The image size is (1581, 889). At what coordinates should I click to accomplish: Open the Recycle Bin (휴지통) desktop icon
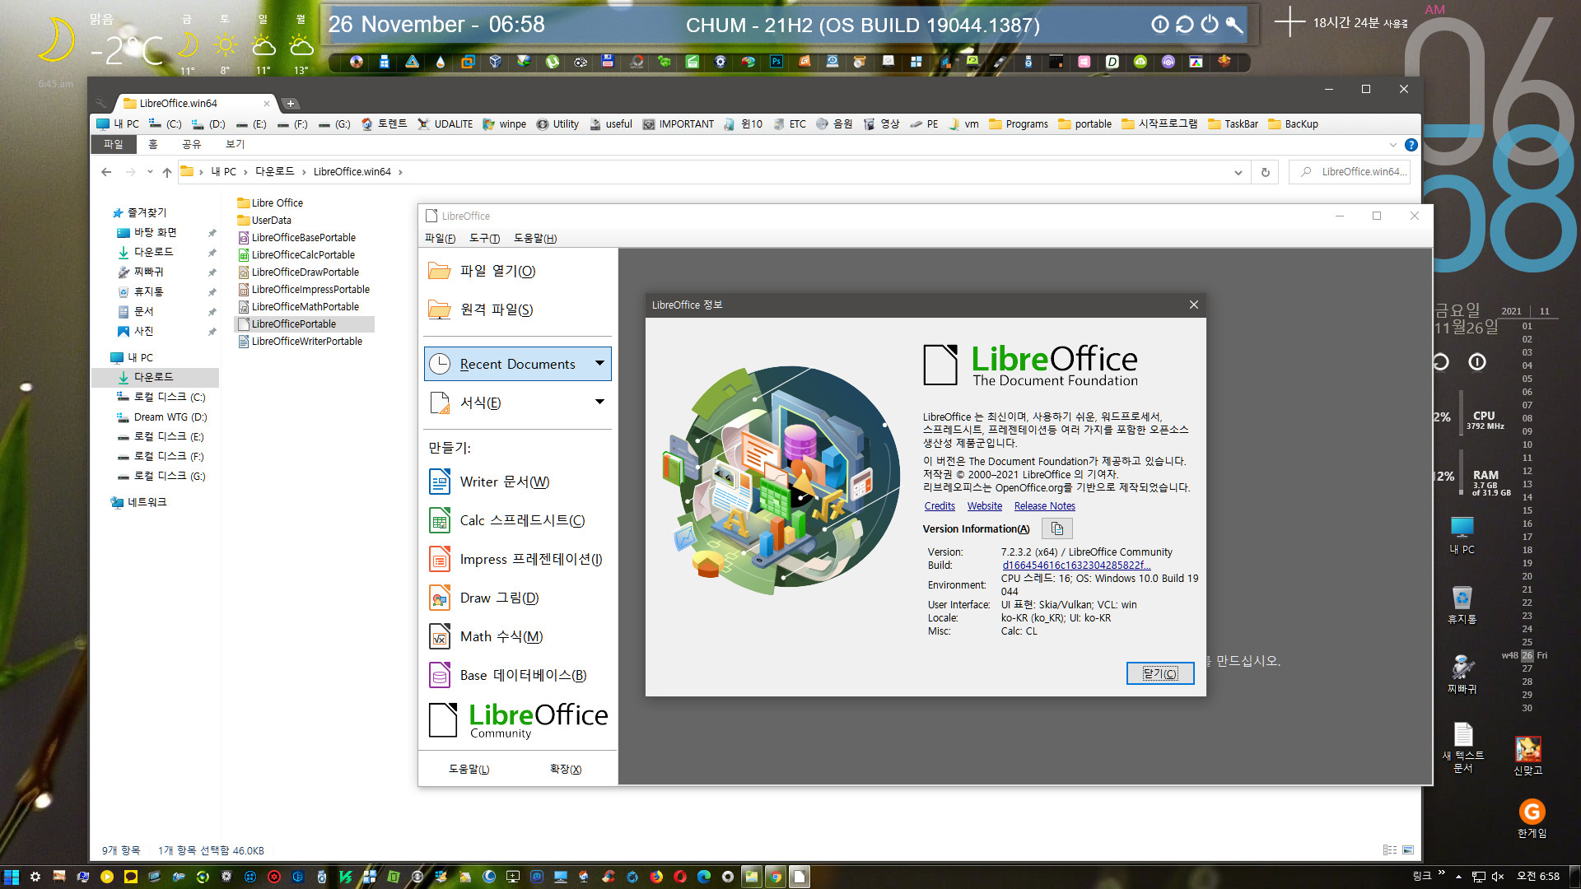[1462, 605]
